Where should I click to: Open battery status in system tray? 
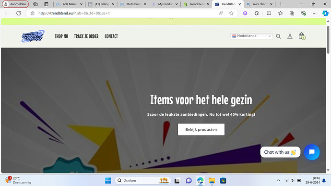click(299, 181)
